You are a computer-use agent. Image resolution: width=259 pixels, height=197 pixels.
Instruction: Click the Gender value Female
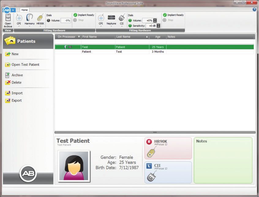tap(126, 157)
